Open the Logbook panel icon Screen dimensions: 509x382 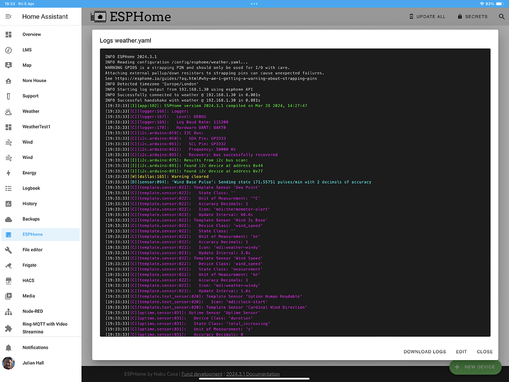click(8, 188)
